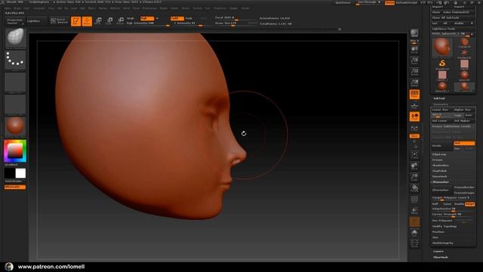
Task: Open the empty Alpha slot
Action: 15,82
